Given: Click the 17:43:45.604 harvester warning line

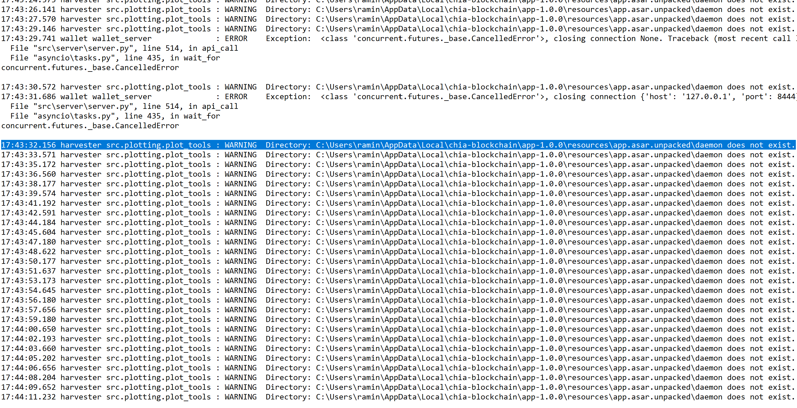Looking at the screenshot, I should (x=398, y=232).
